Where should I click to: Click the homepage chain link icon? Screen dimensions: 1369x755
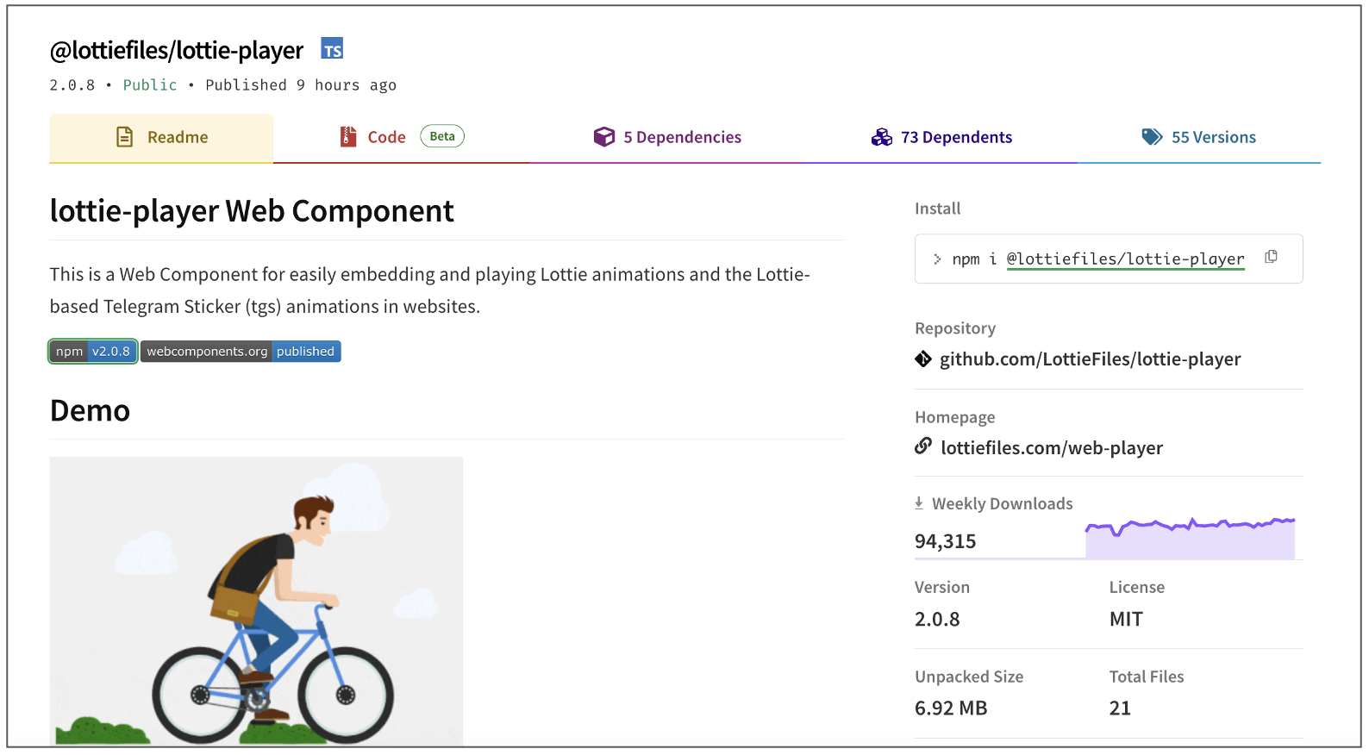click(x=923, y=446)
